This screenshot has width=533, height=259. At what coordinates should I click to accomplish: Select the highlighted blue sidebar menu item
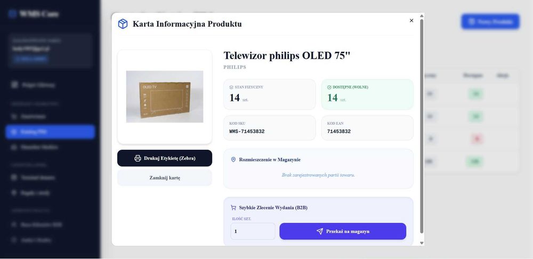pyautogui.click(x=50, y=132)
